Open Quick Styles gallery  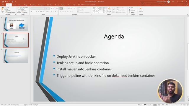tap(114, 10)
